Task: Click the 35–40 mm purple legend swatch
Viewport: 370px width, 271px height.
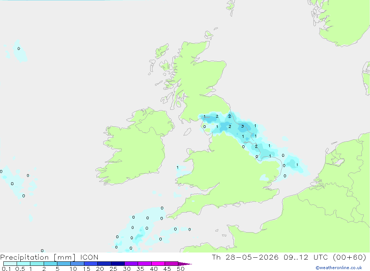Action: (144, 264)
